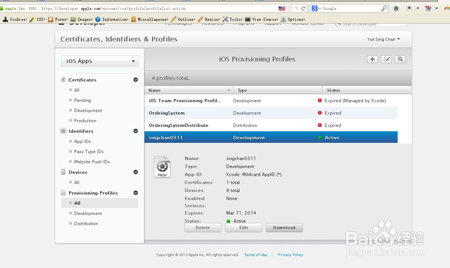This screenshot has height=268, width=450.
Task: Select Development under Certificates
Action: coord(88,110)
